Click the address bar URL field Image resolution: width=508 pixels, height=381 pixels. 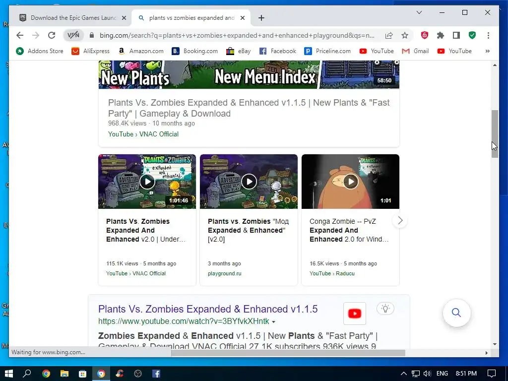tap(237, 35)
